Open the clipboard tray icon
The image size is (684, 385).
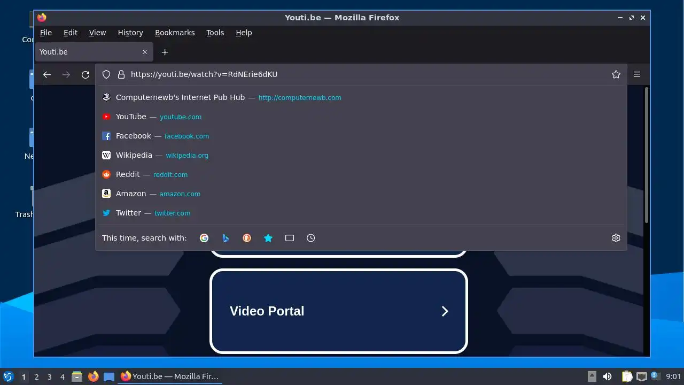627,376
